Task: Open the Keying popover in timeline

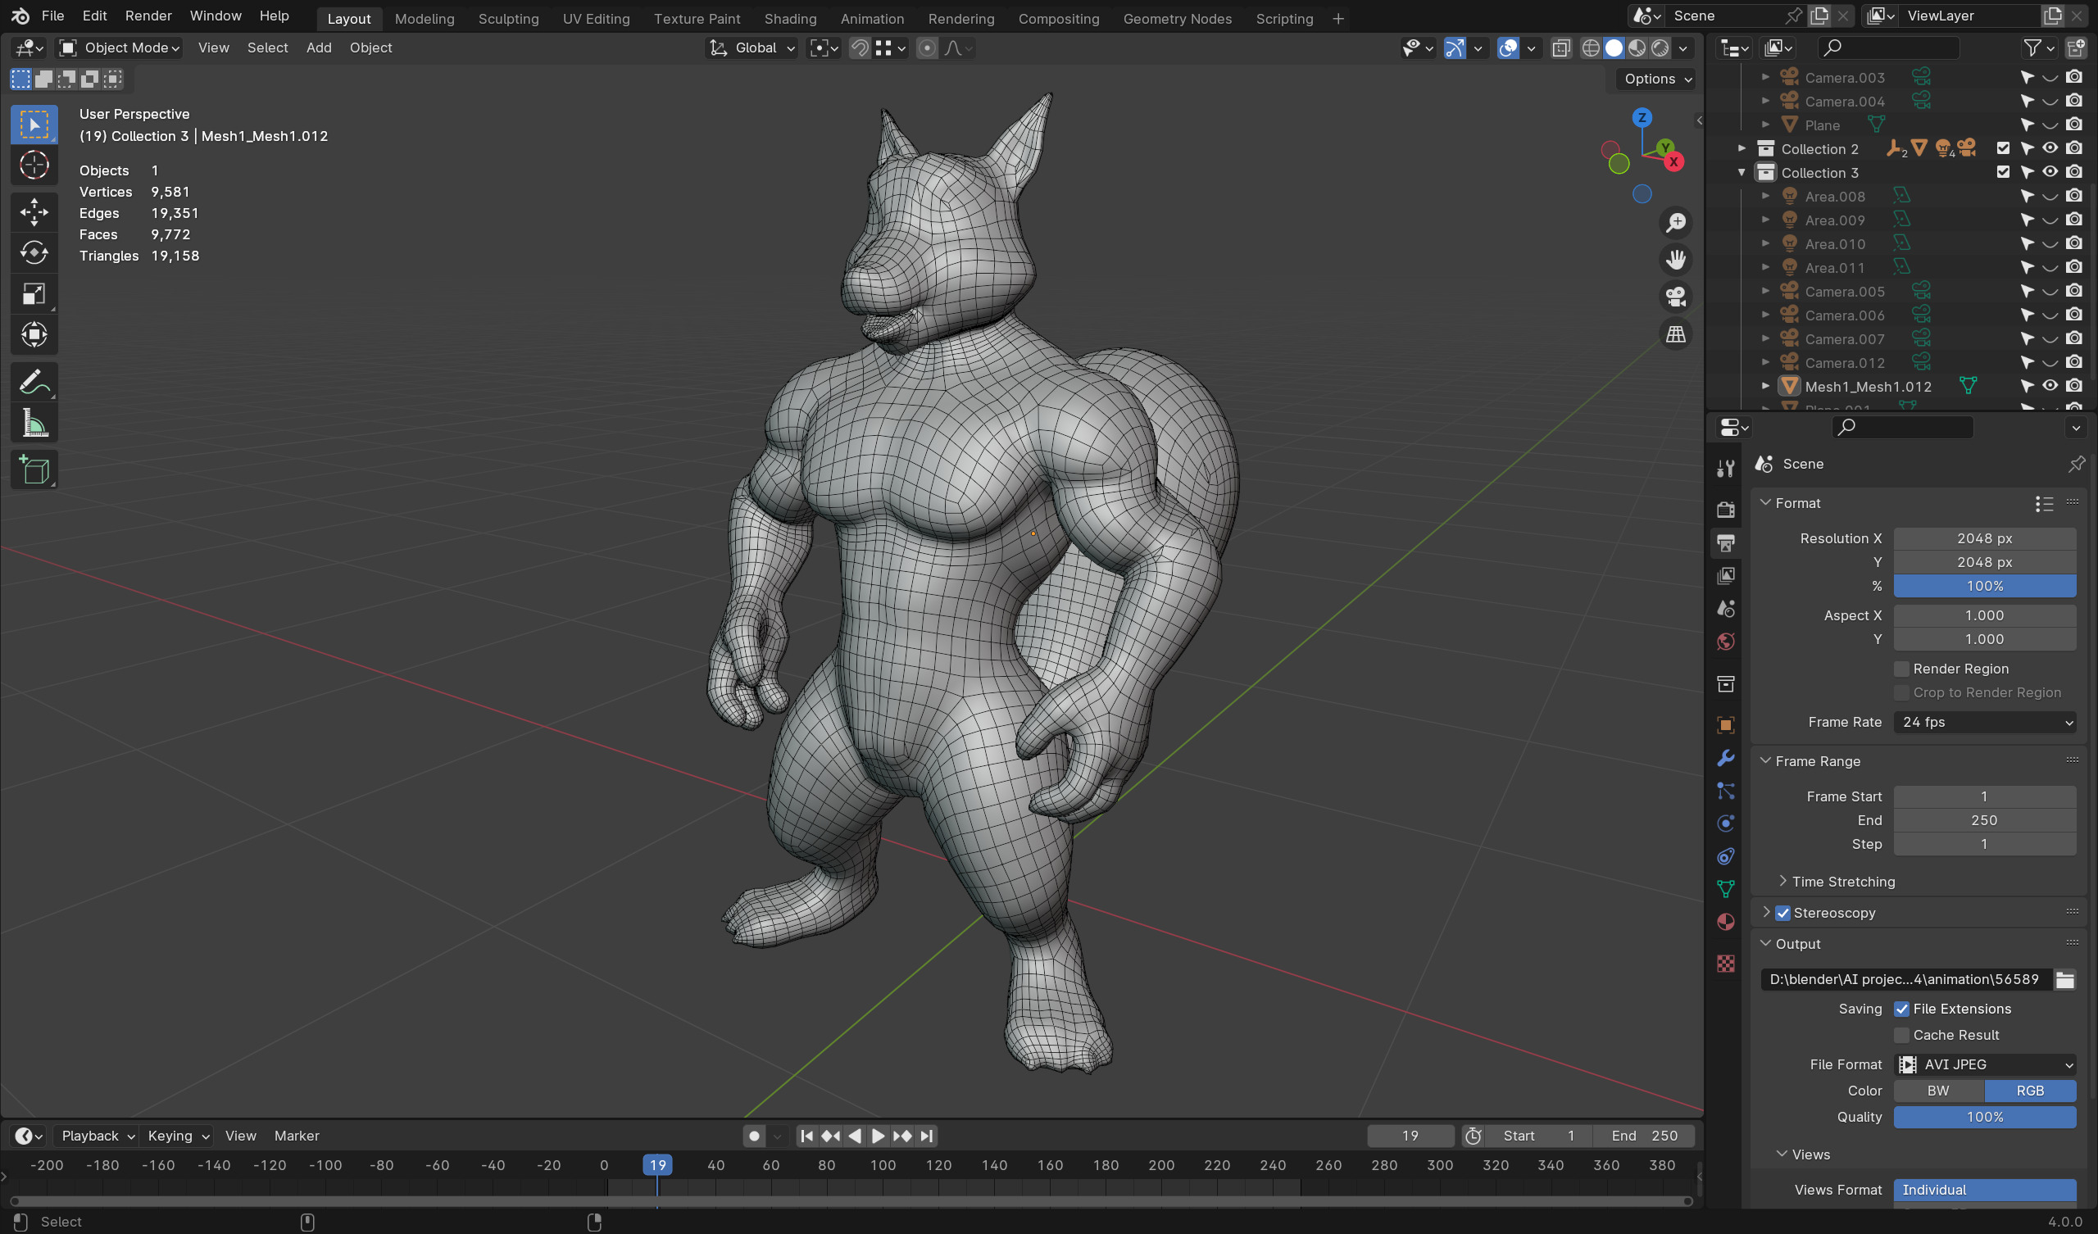Action: 178,1136
